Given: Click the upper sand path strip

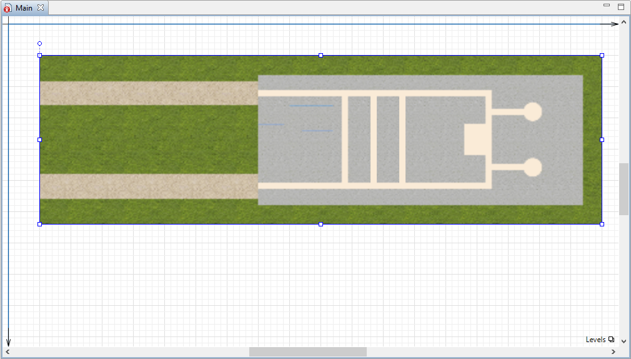Looking at the screenshot, I should coord(149,93).
